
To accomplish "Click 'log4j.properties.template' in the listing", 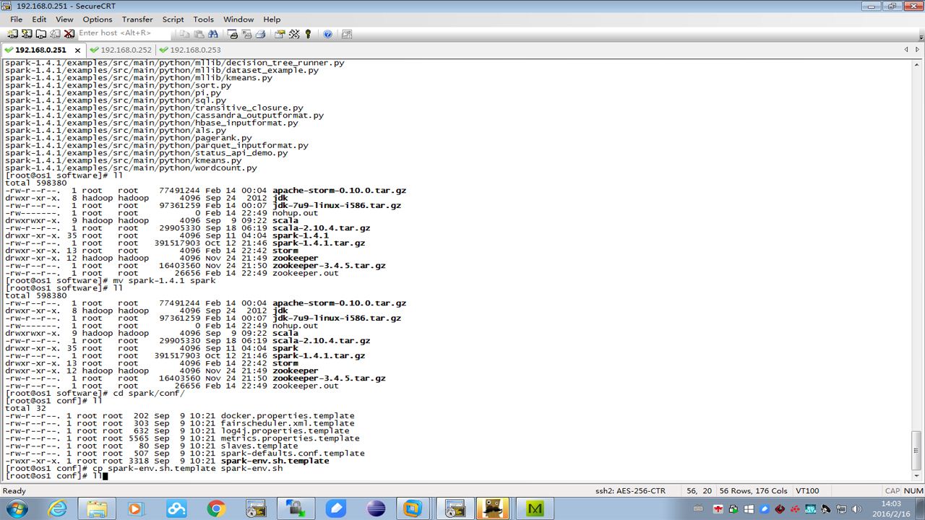I will pyautogui.click(x=285, y=430).
